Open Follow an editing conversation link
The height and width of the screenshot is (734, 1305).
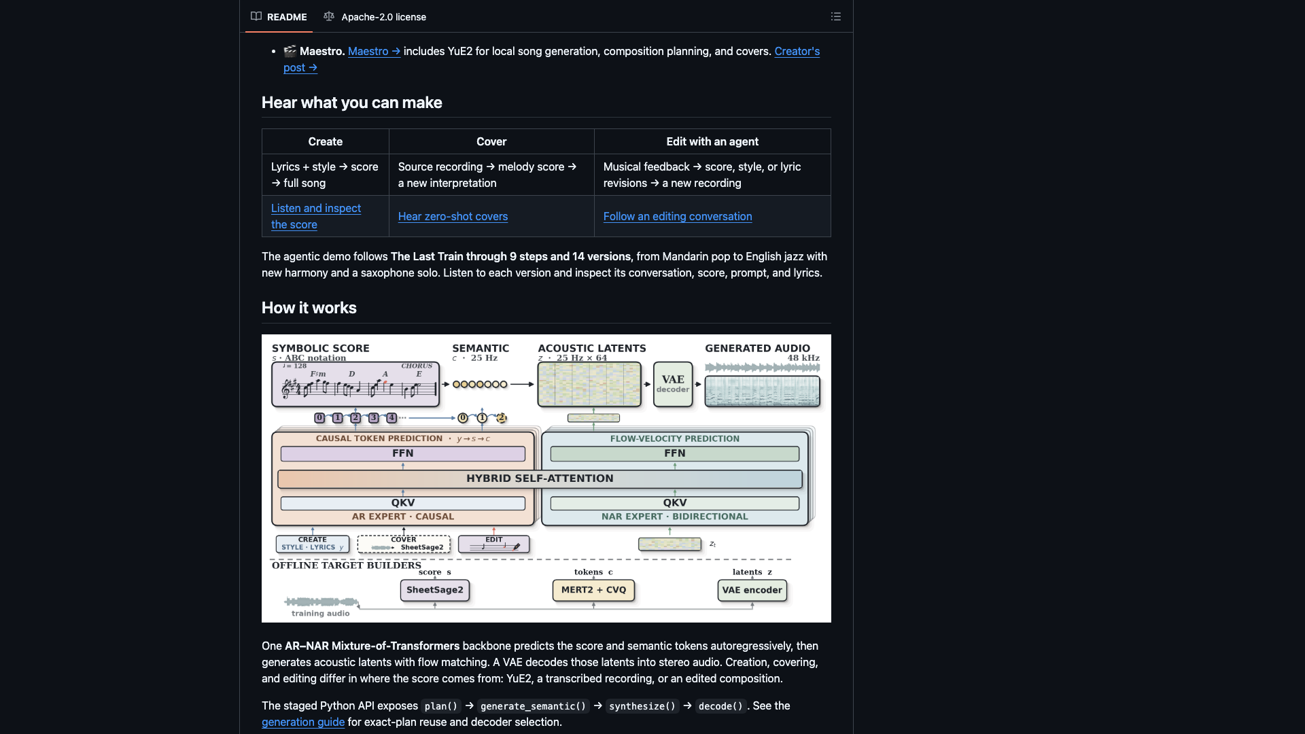pyautogui.click(x=678, y=216)
